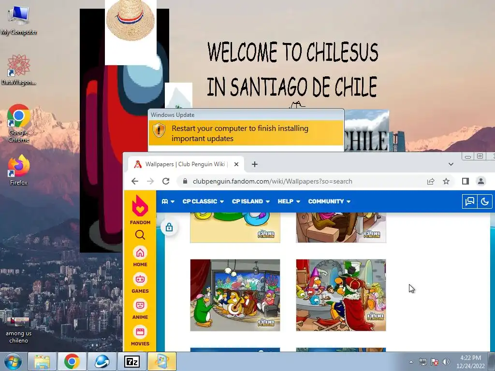Screen dimensions: 495x371
Task: Reload the Club Penguin Wiki page
Action: click(x=166, y=181)
